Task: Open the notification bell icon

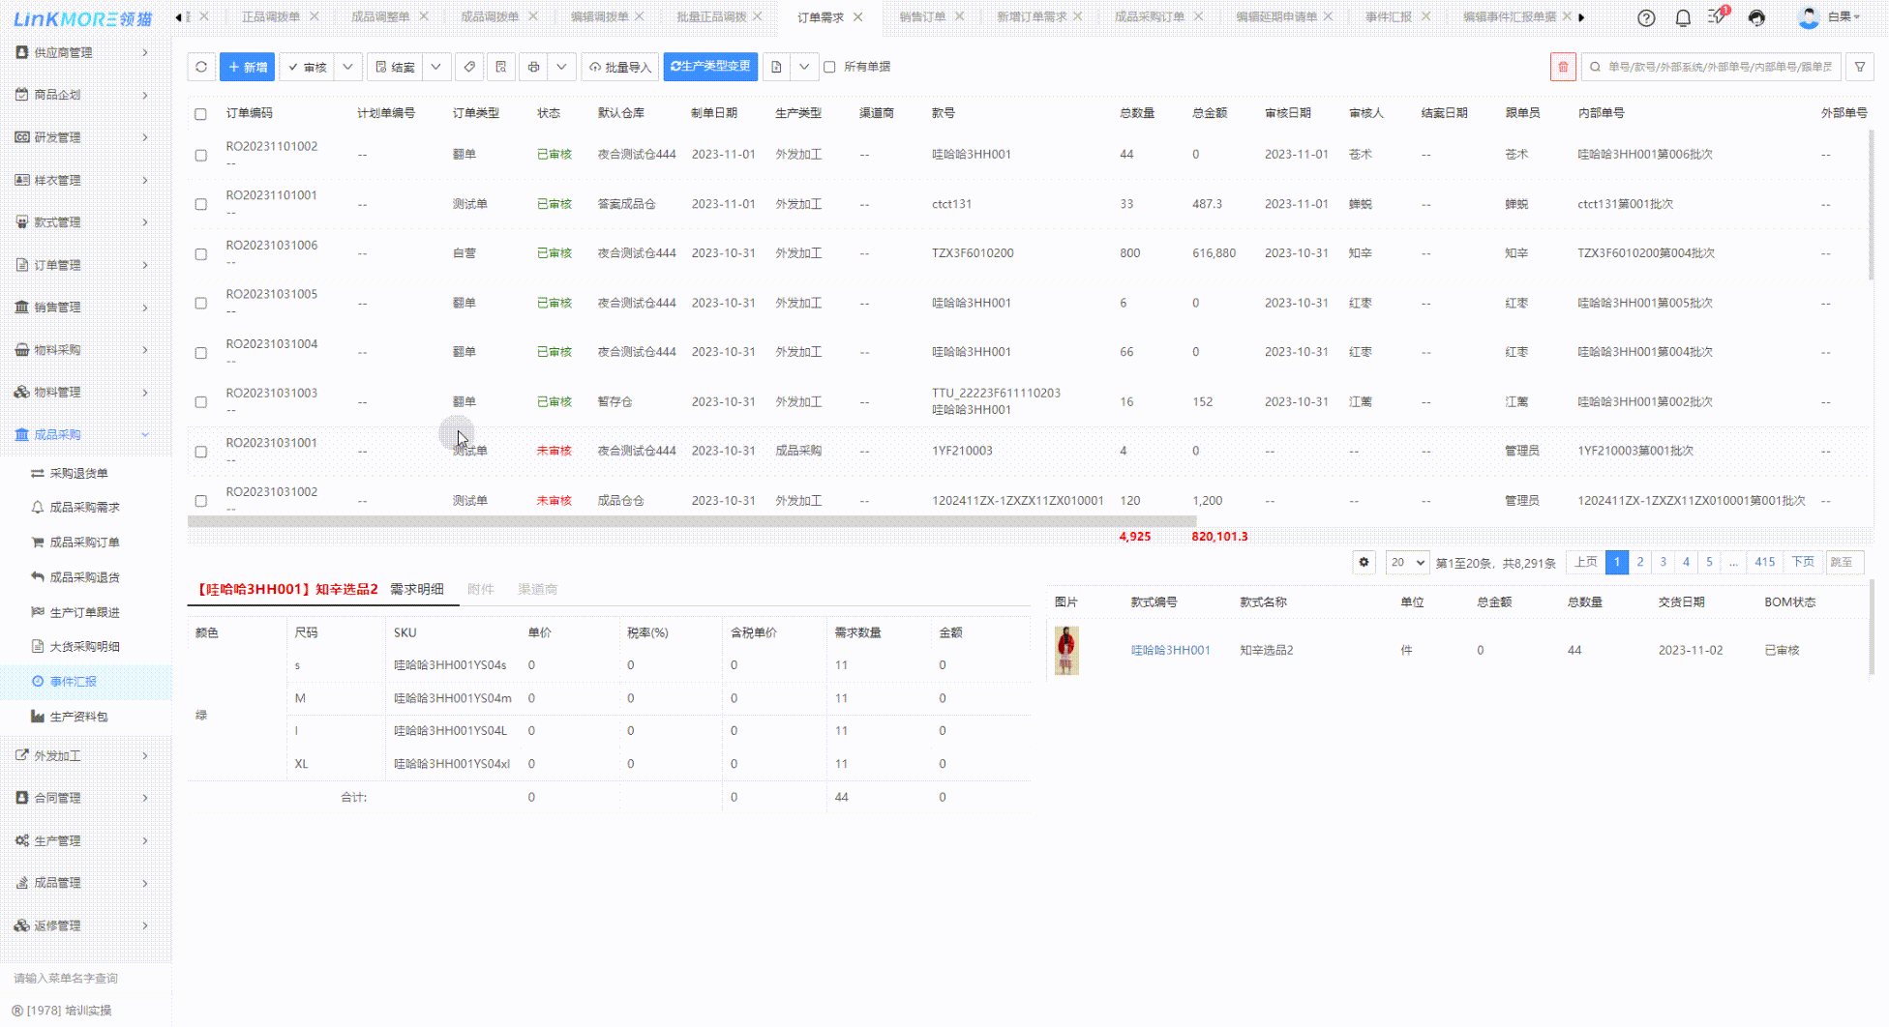Action: click(1683, 17)
